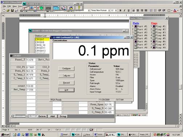Open the Edit menu in Word
Screen dimensions: 183x137
click(9, 6)
